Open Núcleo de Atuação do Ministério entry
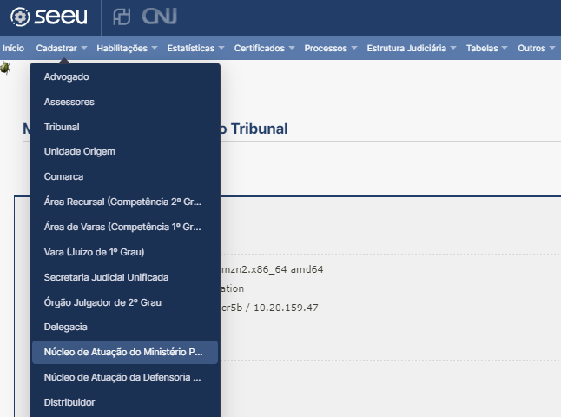This screenshot has width=561, height=417. (122, 352)
